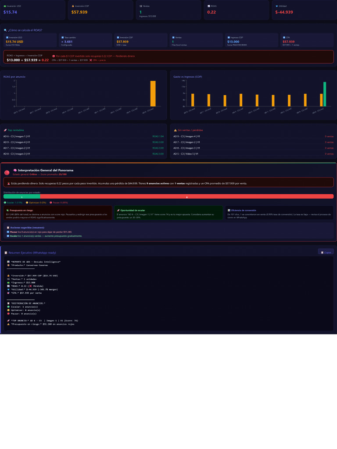The height and width of the screenshot is (449, 337).
Task: Click the clipboard icon beside Resumen Ejecutivo title
Action: click(x=6, y=253)
